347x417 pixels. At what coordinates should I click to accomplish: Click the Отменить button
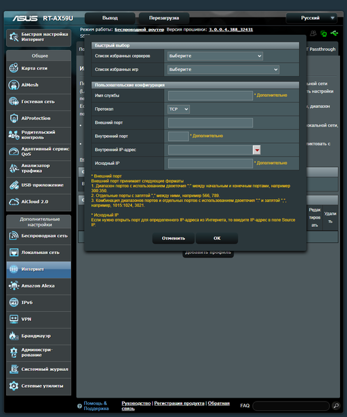174,238
